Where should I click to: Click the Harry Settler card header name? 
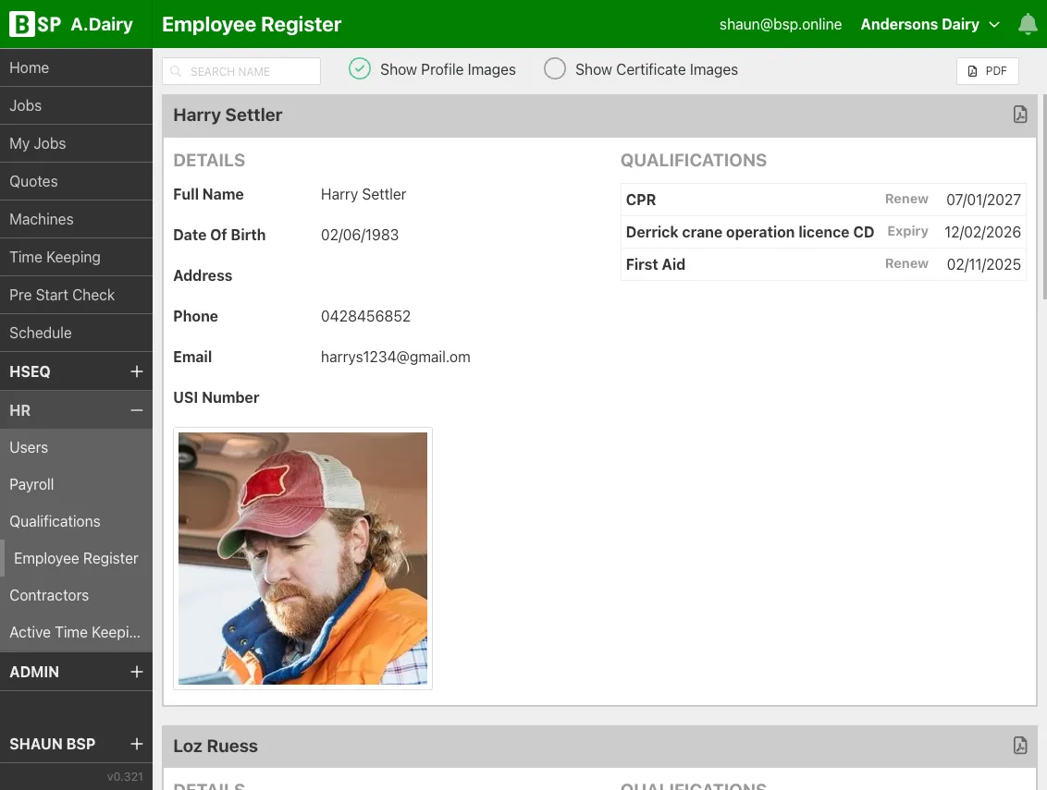(x=228, y=115)
